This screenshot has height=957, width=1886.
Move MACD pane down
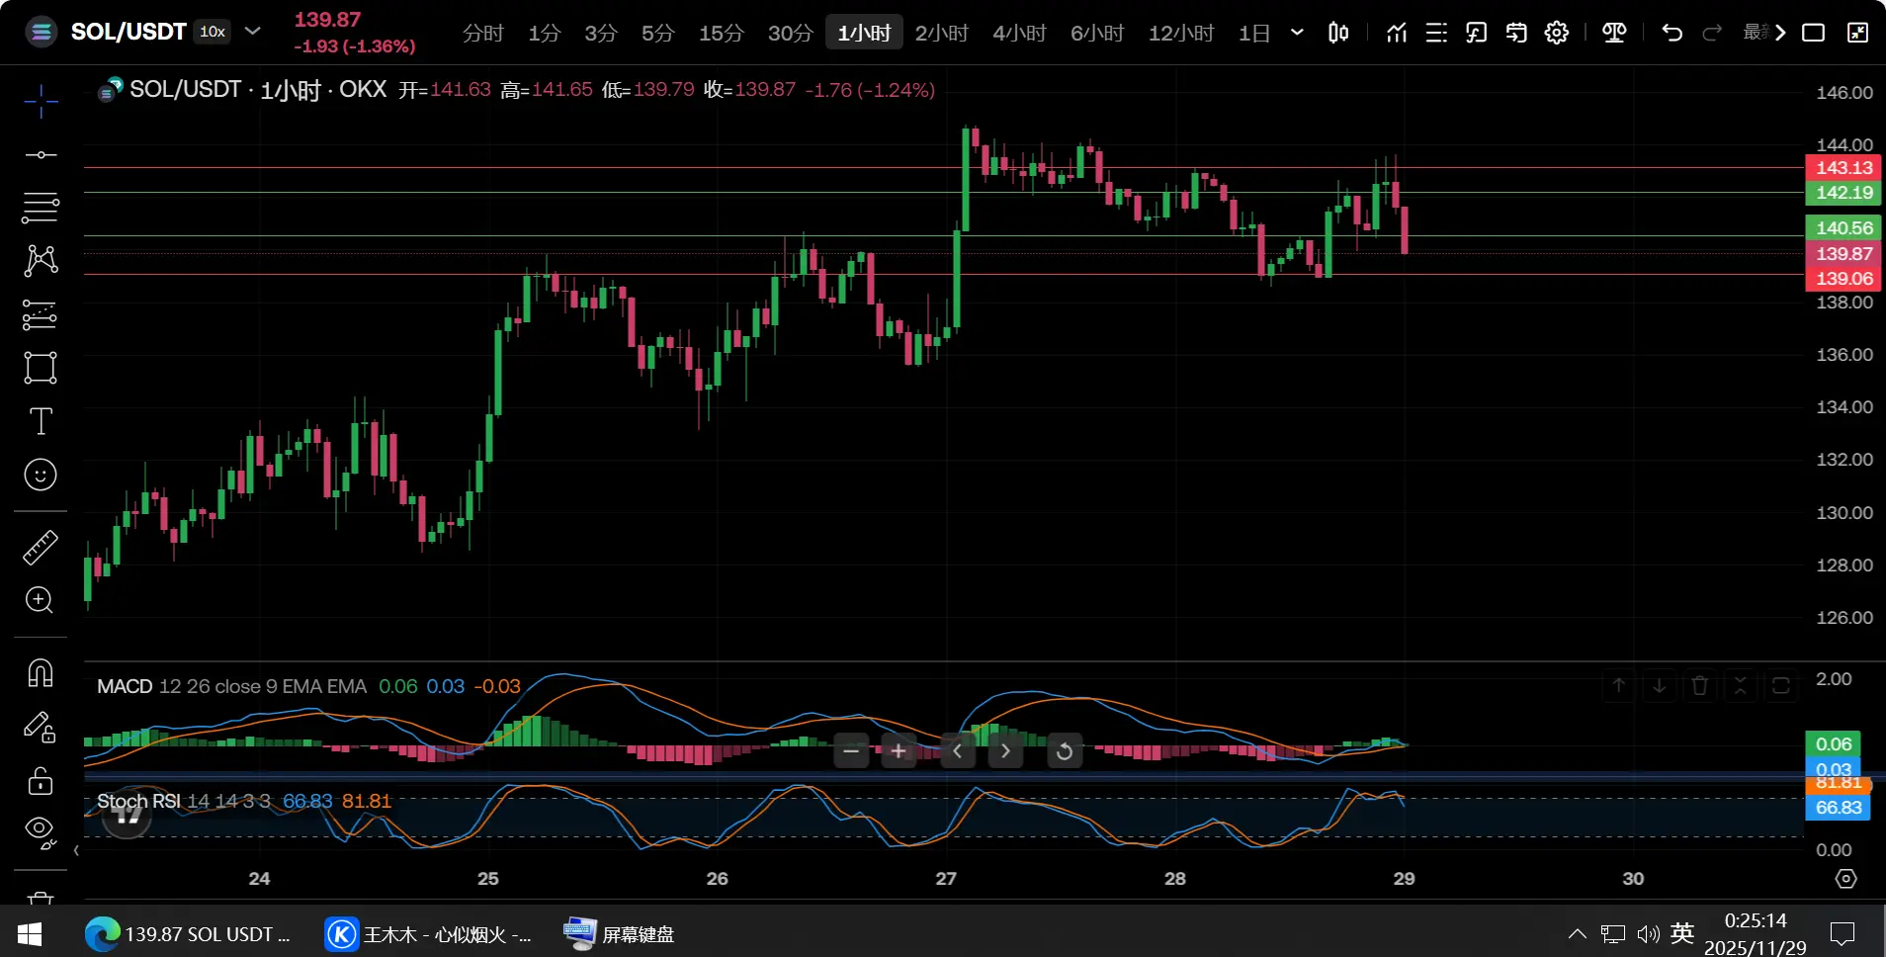[x=1660, y=685]
